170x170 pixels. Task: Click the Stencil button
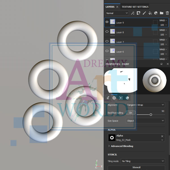(136, 167)
